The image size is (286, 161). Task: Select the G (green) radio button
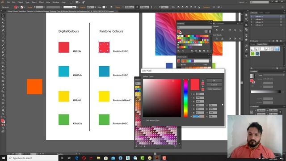[x=191, y=109]
